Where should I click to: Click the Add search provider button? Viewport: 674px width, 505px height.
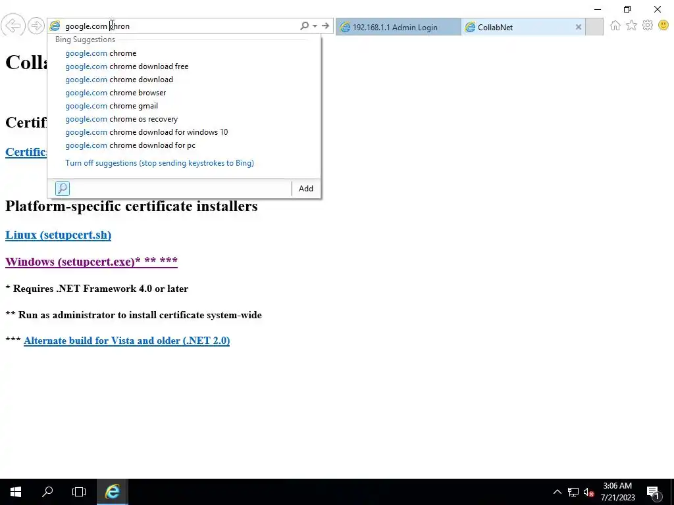[x=306, y=189]
